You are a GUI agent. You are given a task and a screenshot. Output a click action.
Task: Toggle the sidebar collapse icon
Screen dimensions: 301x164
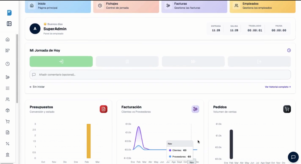[x=9, y=24]
